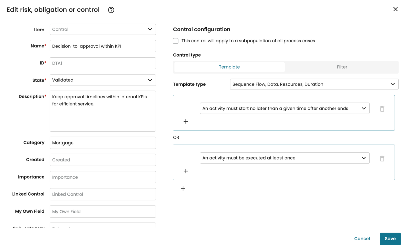Click the Cancel link
The image size is (408, 249).
coord(362,239)
